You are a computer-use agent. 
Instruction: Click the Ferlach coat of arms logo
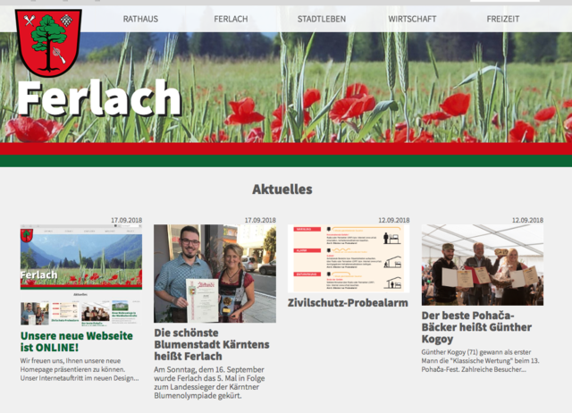[x=48, y=43]
